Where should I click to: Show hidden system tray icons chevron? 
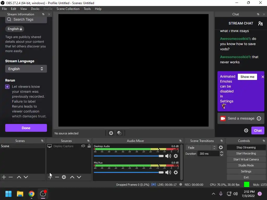click(213, 194)
